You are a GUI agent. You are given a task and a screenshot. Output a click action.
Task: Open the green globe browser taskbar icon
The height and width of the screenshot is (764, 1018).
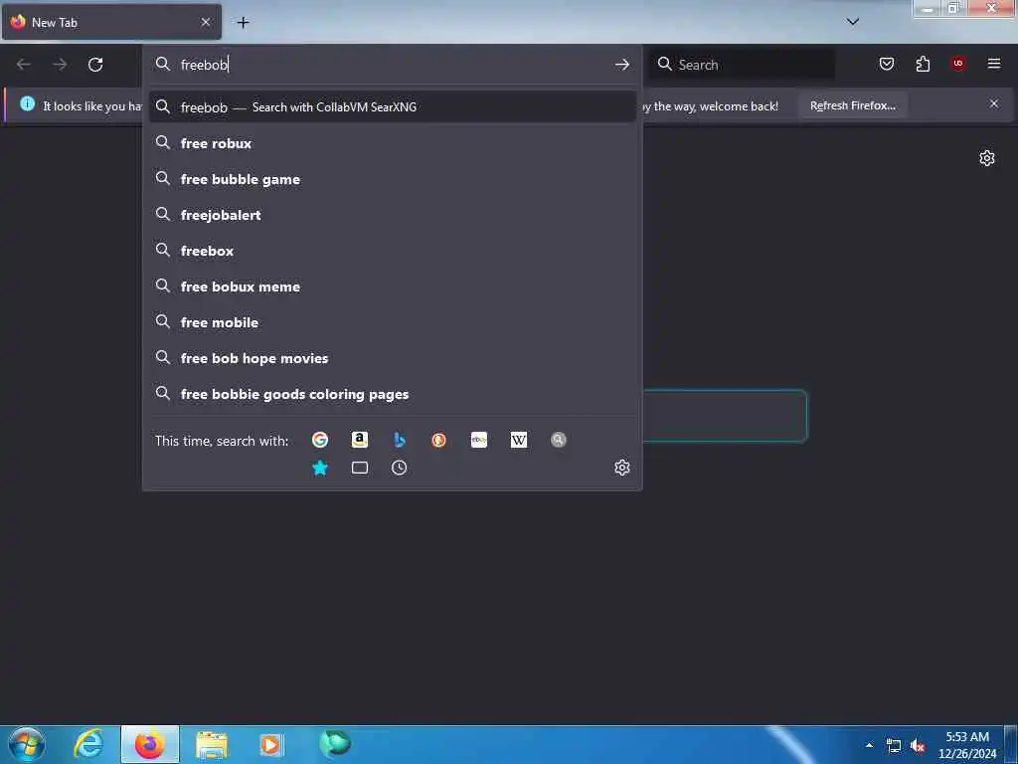(x=335, y=743)
